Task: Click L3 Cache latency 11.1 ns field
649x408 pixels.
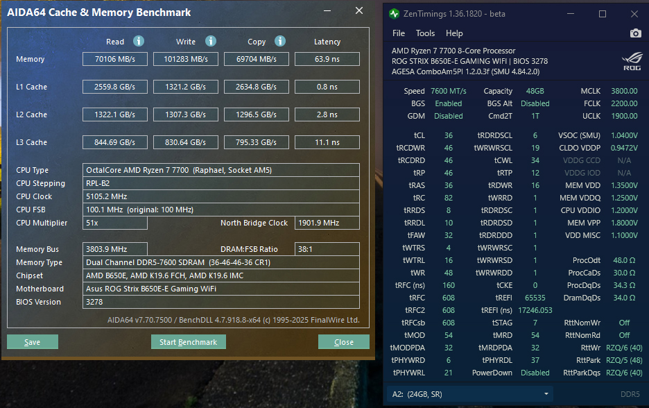Action: click(327, 142)
